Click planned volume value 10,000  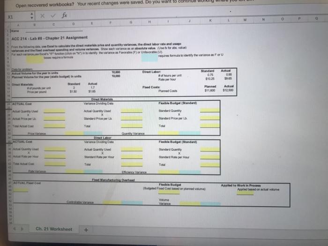(116, 76)
